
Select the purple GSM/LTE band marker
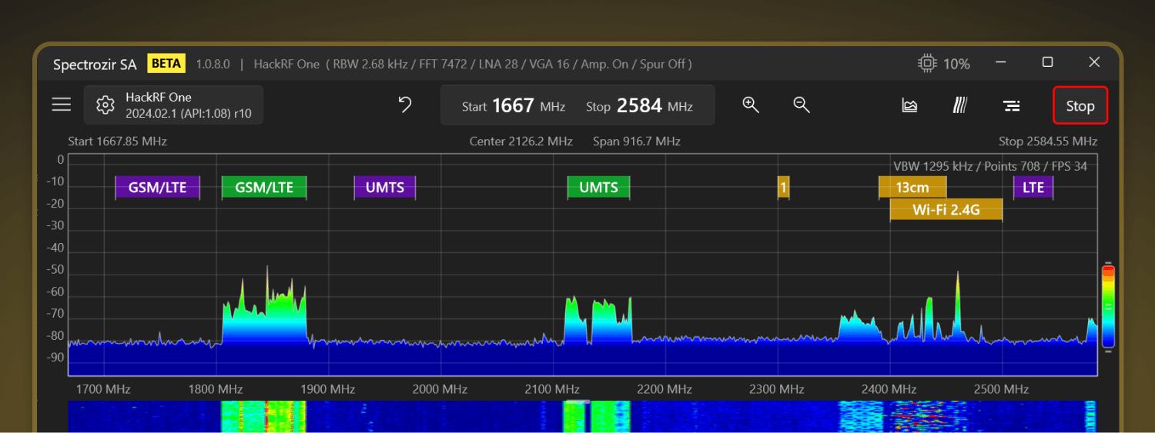click(x=158, y=188)
